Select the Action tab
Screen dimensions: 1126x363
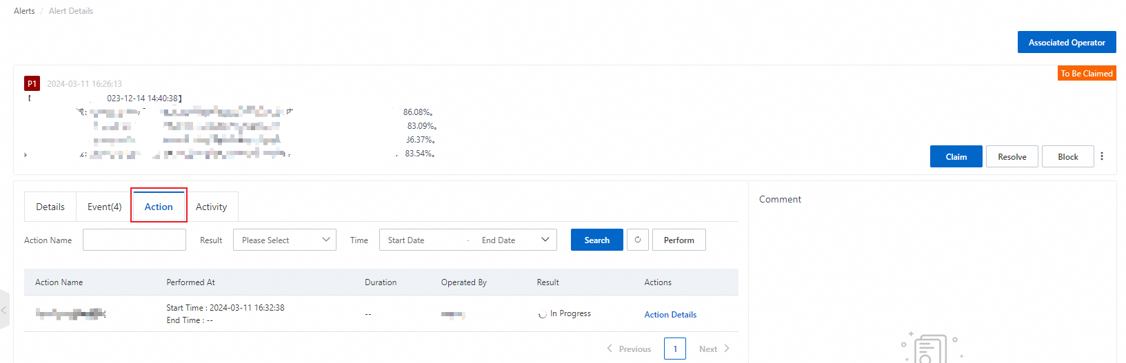pyautogui.click(x=159, y=207)
